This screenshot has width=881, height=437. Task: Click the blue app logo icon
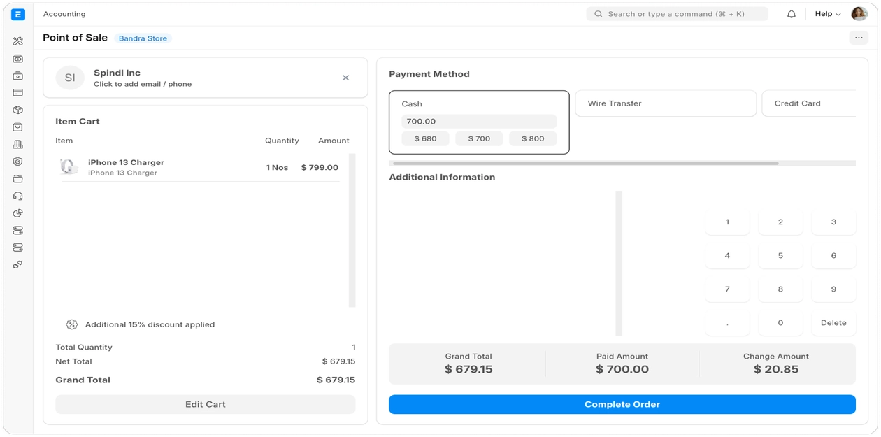point(18,14)
